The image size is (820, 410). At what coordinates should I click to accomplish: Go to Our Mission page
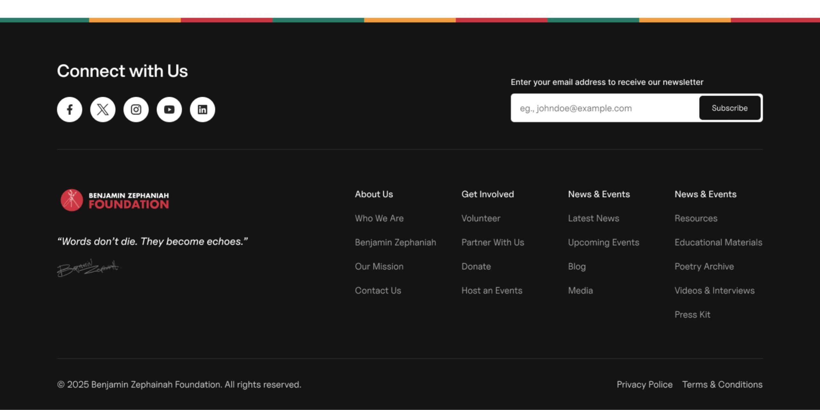click(379, 266)
